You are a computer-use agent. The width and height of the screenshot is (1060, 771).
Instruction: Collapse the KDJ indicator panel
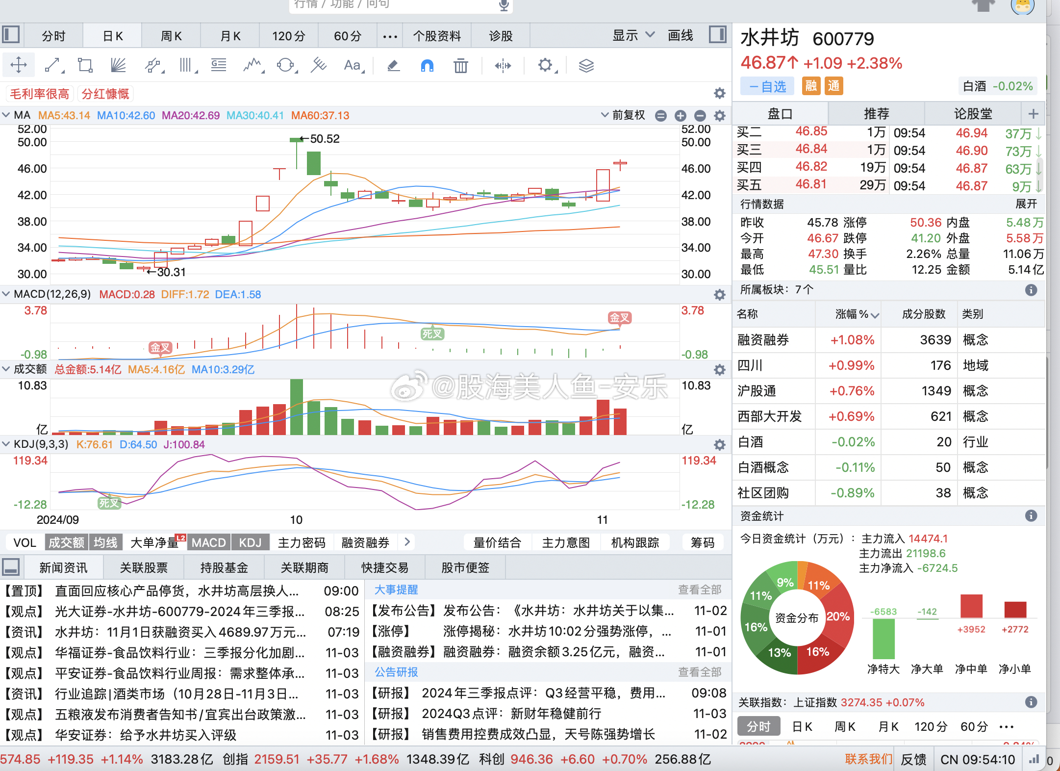pyautogui.click(x=6, y=444)
